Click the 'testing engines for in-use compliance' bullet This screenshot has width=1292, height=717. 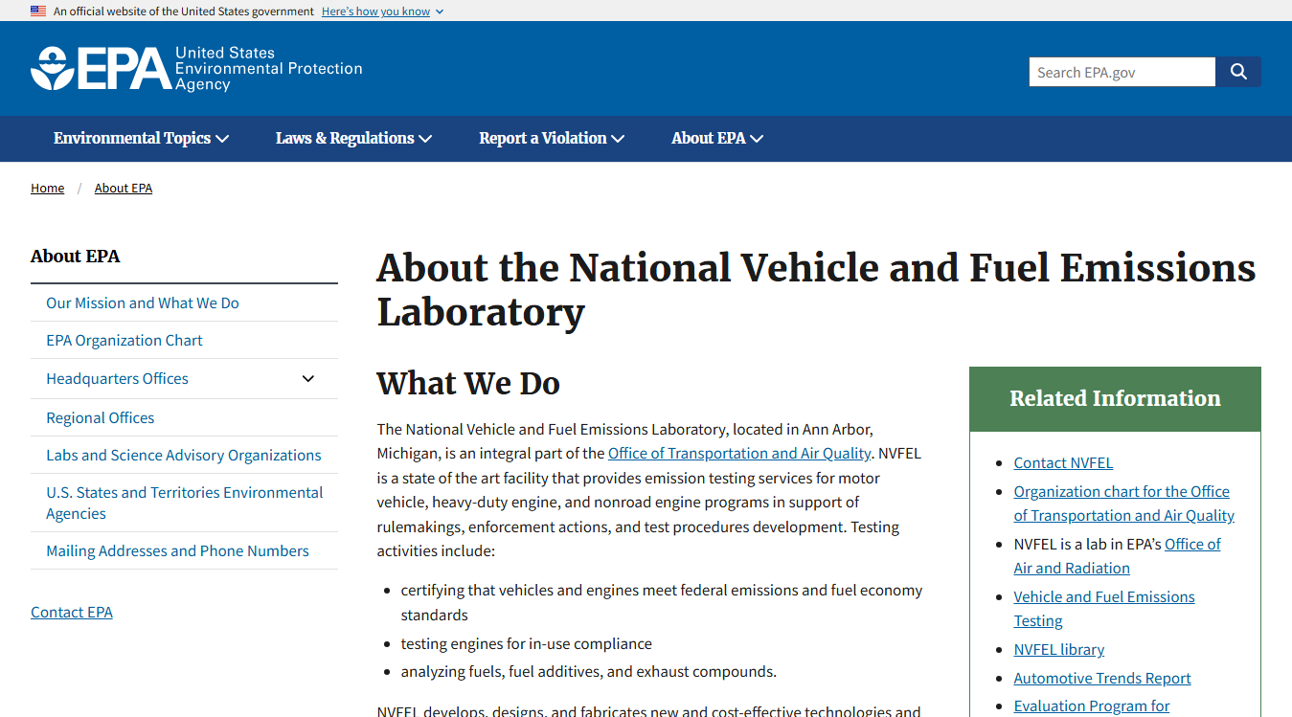tap(526, 643)
